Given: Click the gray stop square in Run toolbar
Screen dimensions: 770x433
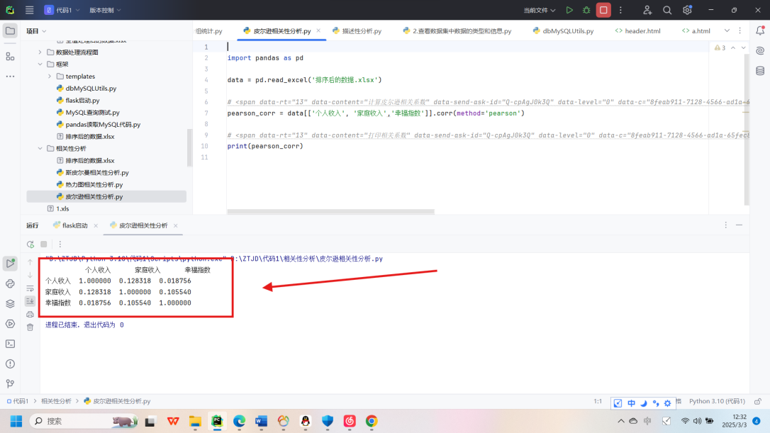Looking at the screenshot, I should 44,244.
